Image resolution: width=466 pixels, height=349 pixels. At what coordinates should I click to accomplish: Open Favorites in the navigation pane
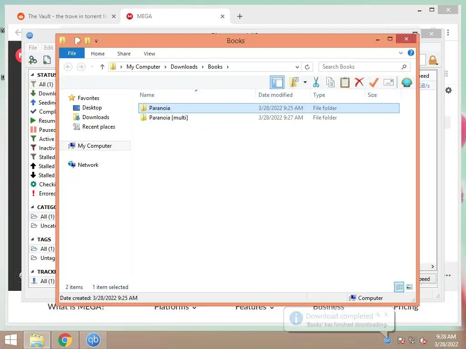pos(88,98)
